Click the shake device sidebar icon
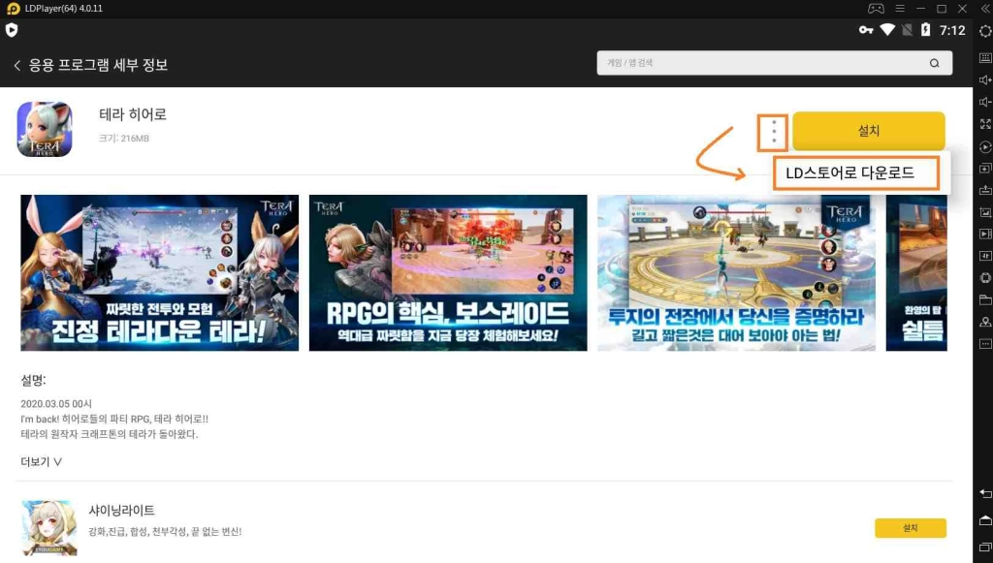Viewport: 993px width, 563px height. [985, 278]
